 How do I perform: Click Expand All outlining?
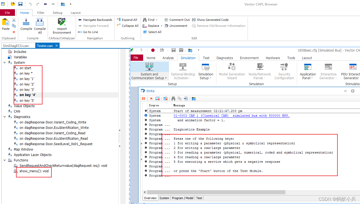(x=127, y=20)
